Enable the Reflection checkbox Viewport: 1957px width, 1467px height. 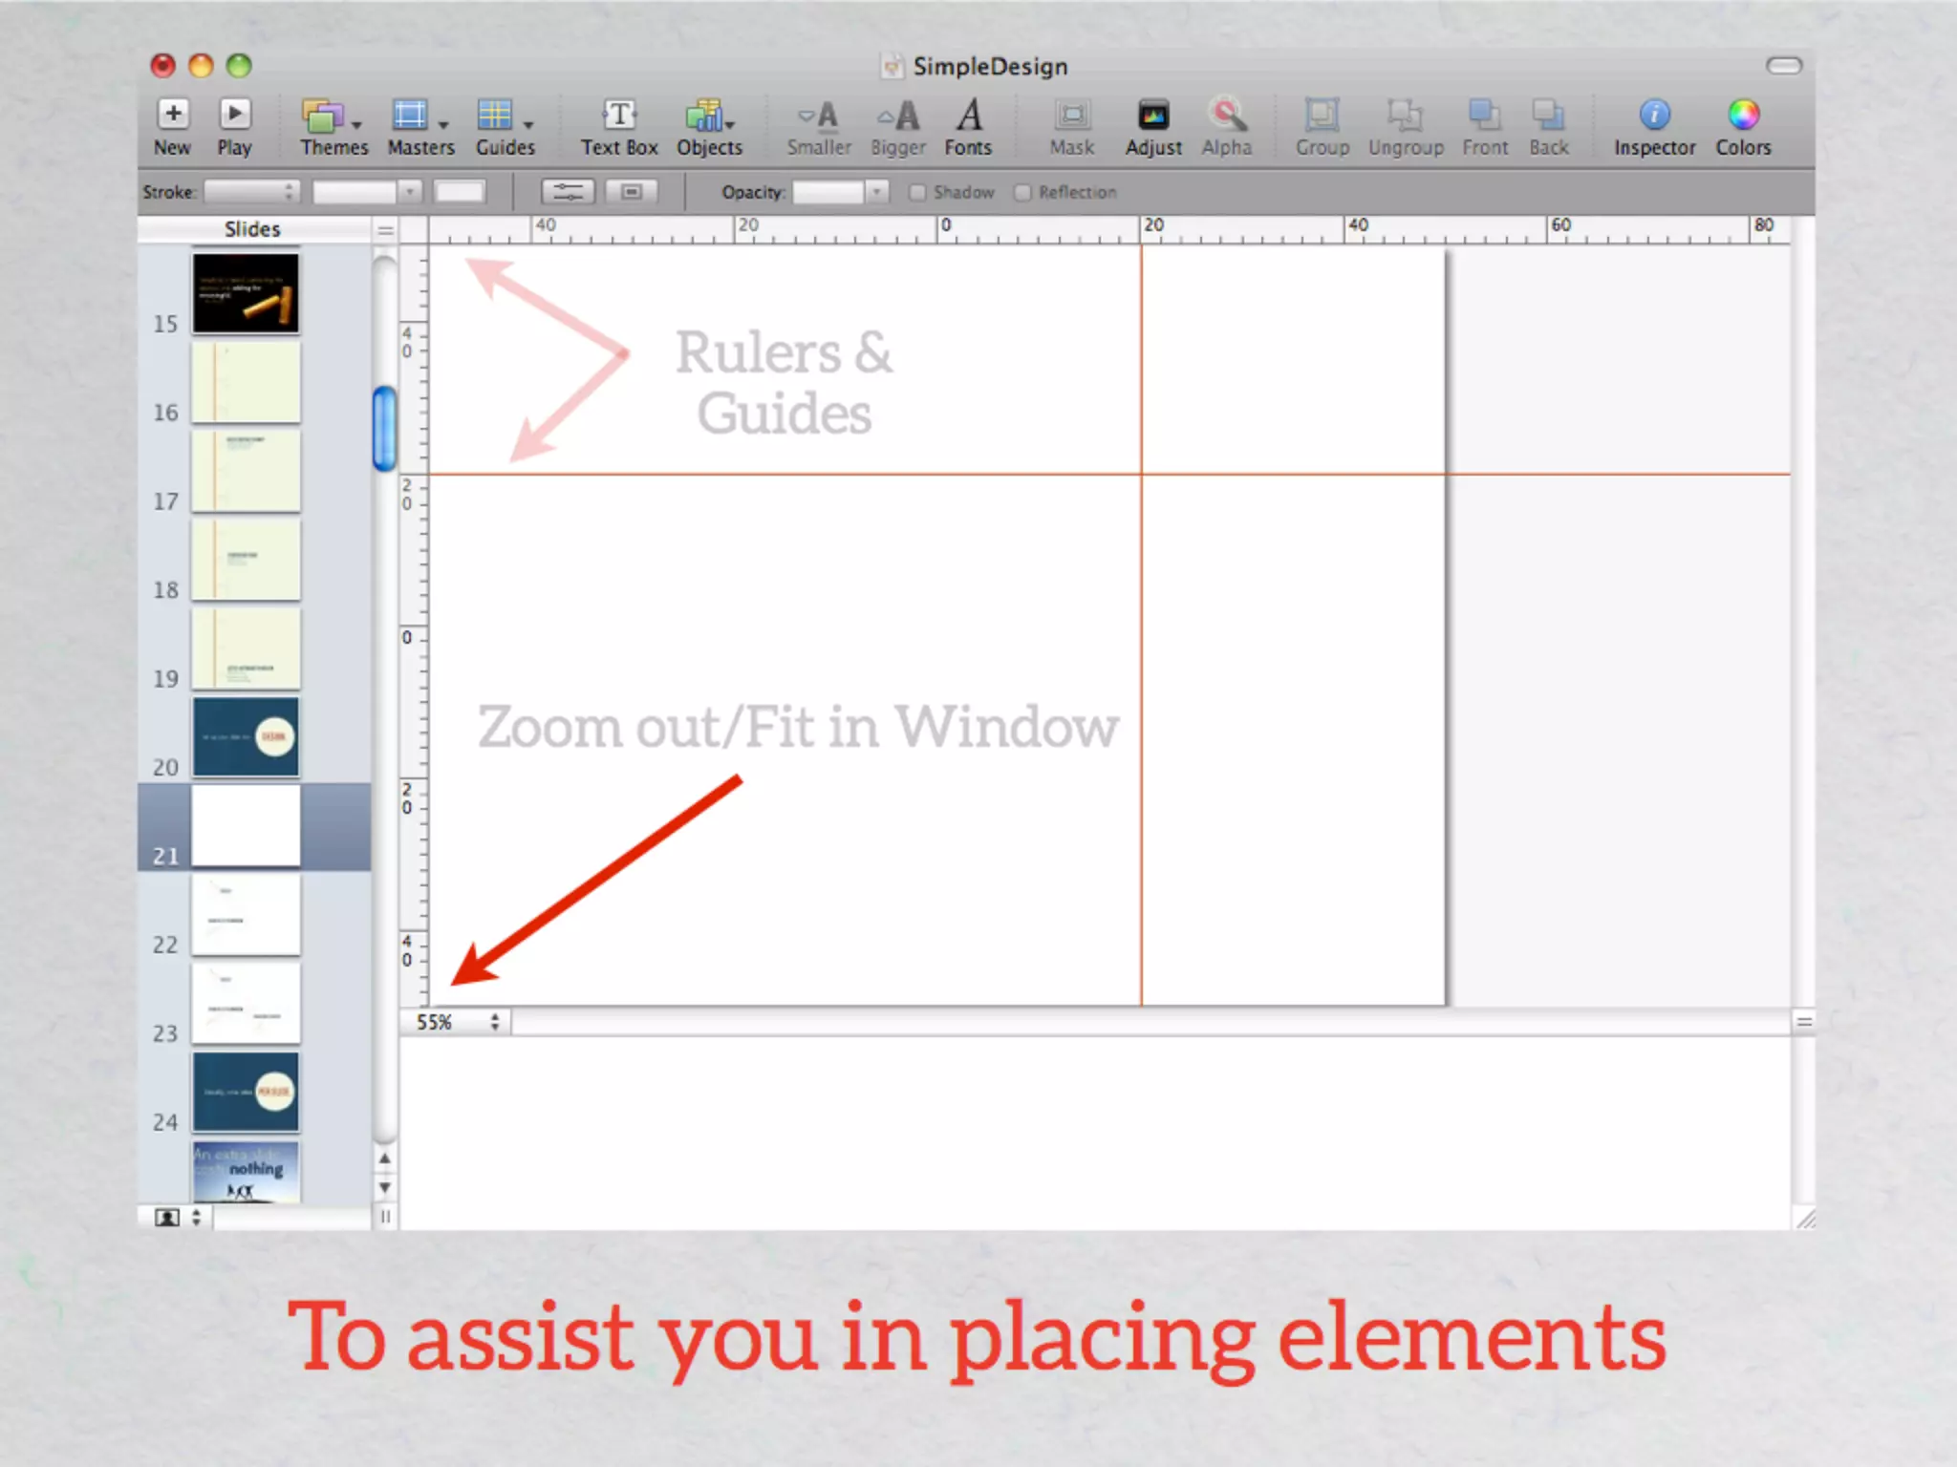(1023, 193)
